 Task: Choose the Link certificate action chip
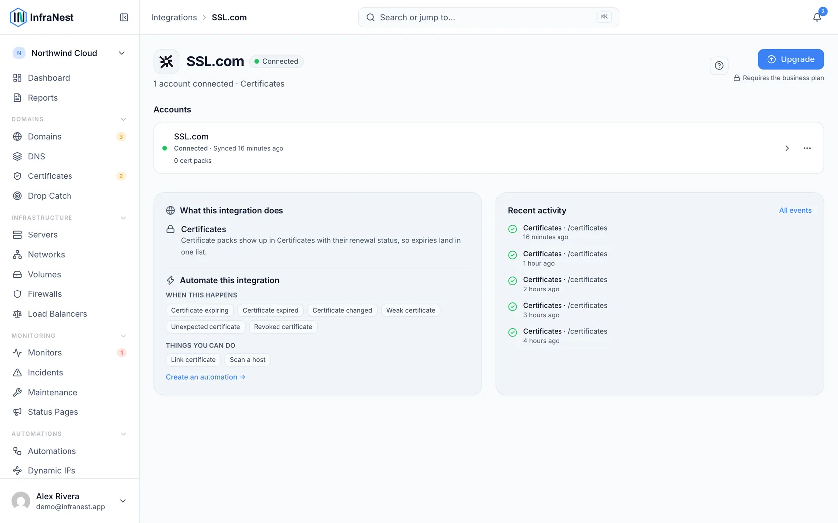click(194, 360)
